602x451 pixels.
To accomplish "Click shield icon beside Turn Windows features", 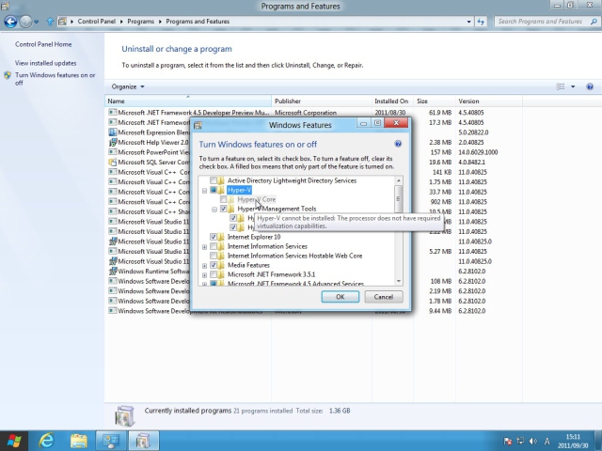I will click(8, 75).
